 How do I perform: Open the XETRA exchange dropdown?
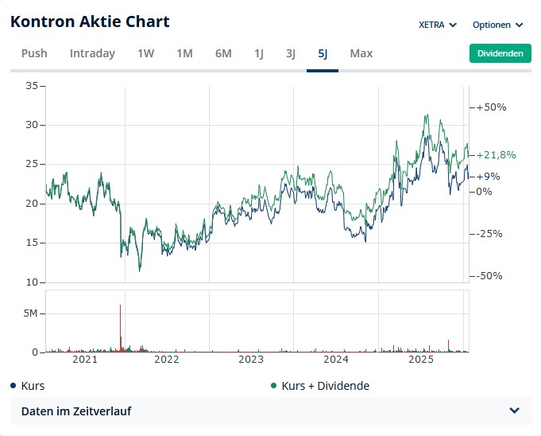(x=438, y=25)
